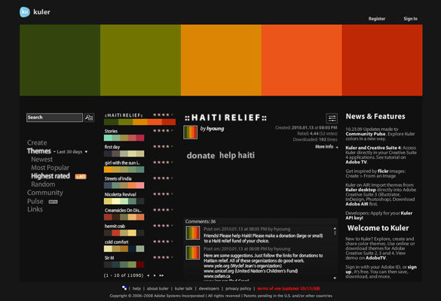Viewport: 441px width, 301px height.
Task: Click the help haiti tag
Action: [237, 155]
